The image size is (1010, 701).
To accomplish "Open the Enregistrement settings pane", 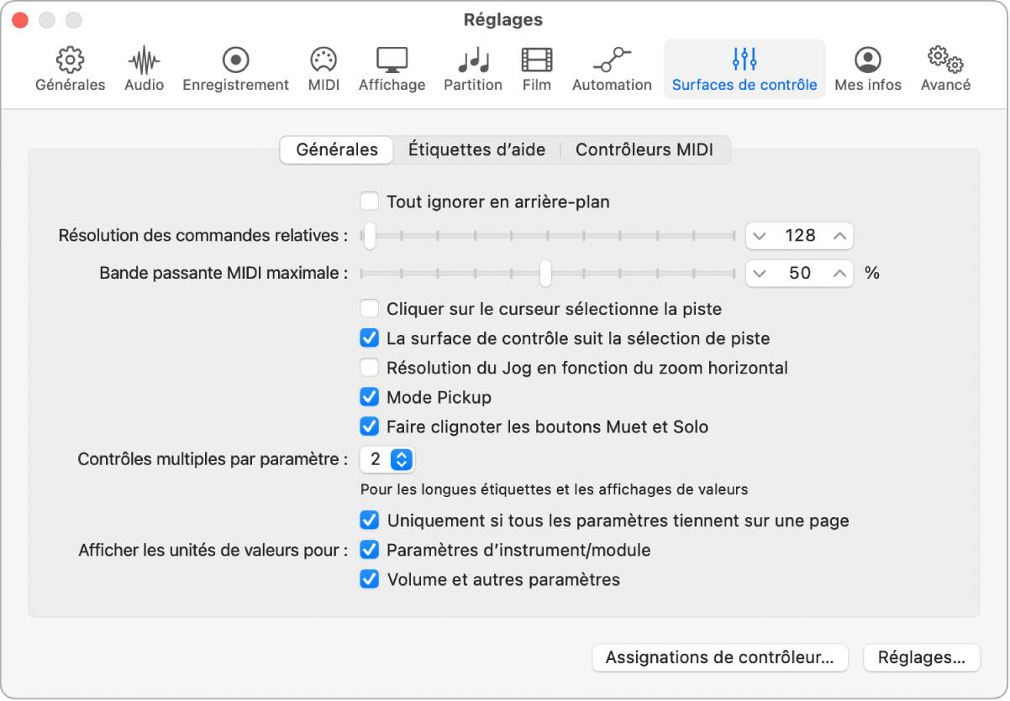I will click(235, 67).
